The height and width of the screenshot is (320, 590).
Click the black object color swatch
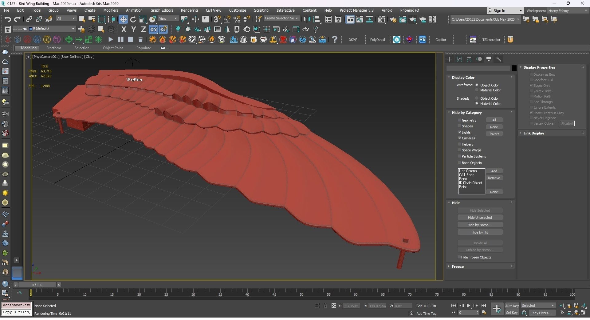(x=514, y=68)
